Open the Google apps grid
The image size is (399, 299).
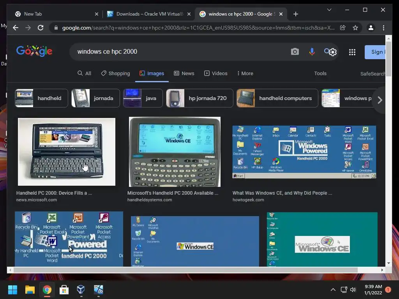coord(352,52)
